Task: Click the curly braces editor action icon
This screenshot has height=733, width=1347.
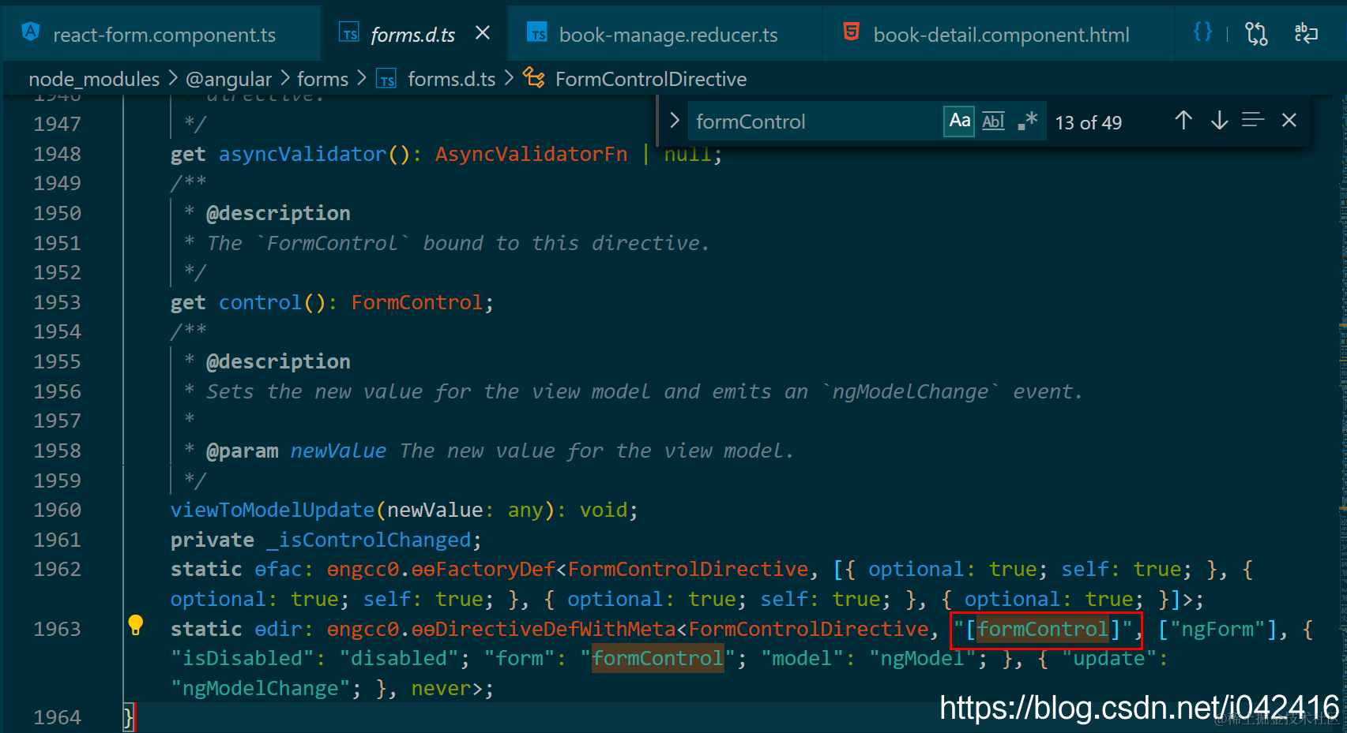Action: pyautogui.click(x=1202, y=32)
